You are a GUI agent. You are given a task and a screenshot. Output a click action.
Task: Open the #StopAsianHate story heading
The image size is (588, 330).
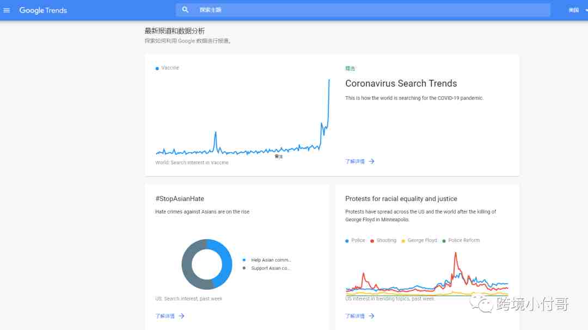pyautogui.click(x=180, y=199)
